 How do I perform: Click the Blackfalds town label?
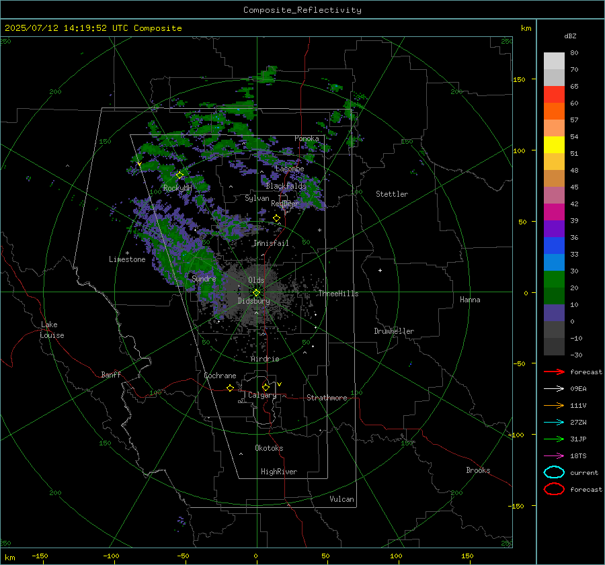click(286, 186)
